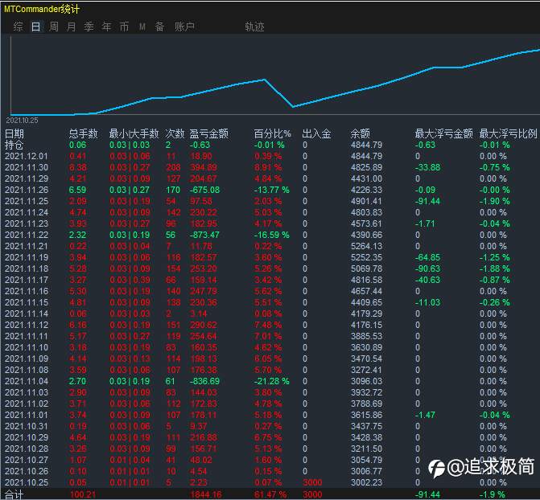Switch to the 季 quarterly tab
Screen dimensions: 540x500
pyautogui.click(x=89, y=27)
